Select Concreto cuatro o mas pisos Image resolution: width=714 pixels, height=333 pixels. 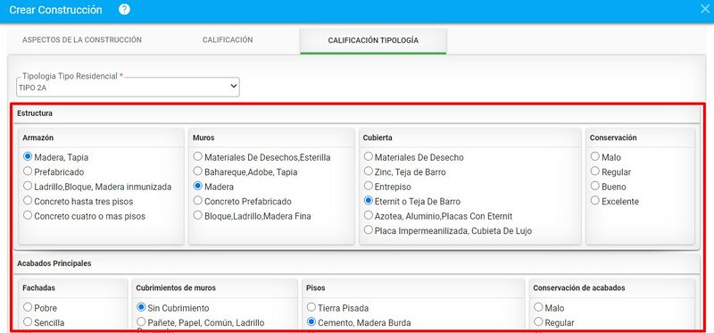(28, 215)
